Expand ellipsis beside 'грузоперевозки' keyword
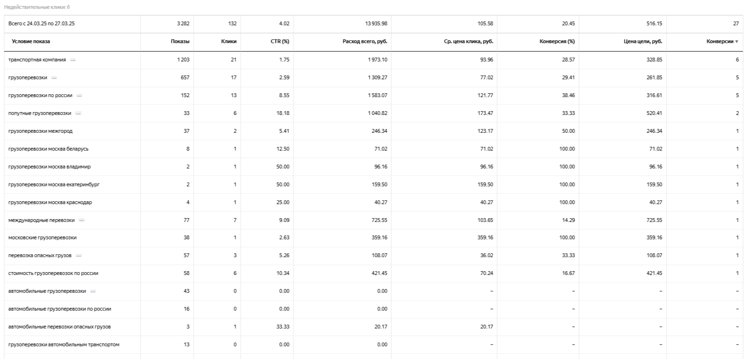Screen dimensions: 746x359 pyautogui.click(x=54, y=78)
